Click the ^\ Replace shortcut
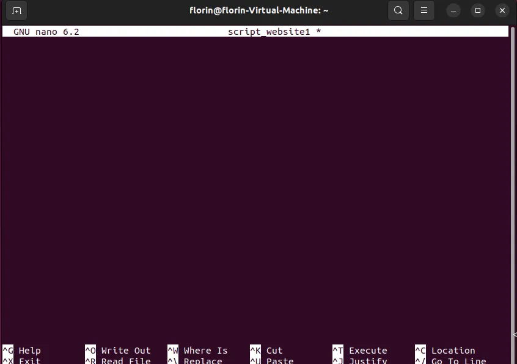The width and height of the screenshot is (517, 364). coord(196,360)
